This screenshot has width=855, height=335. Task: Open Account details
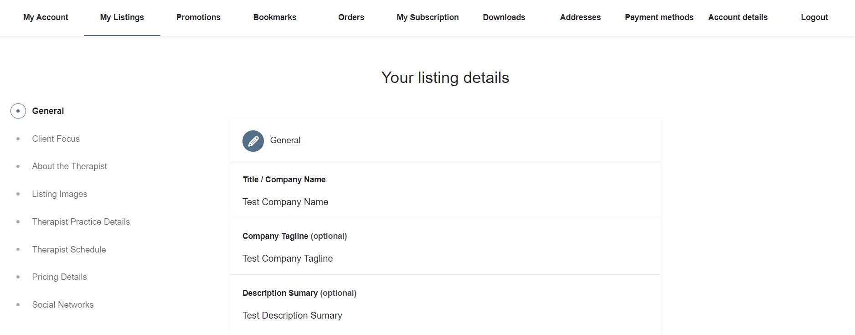pos(737,17)
